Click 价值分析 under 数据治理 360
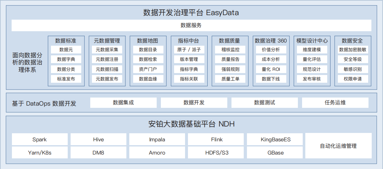383x169 pixels. click(271, 50)
